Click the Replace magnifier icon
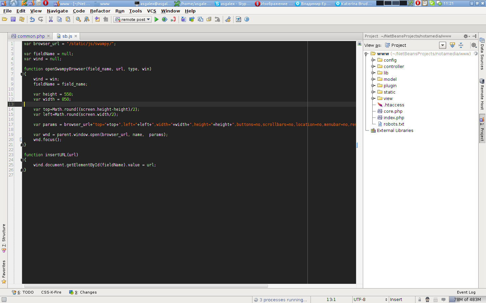 click(87, 20)
